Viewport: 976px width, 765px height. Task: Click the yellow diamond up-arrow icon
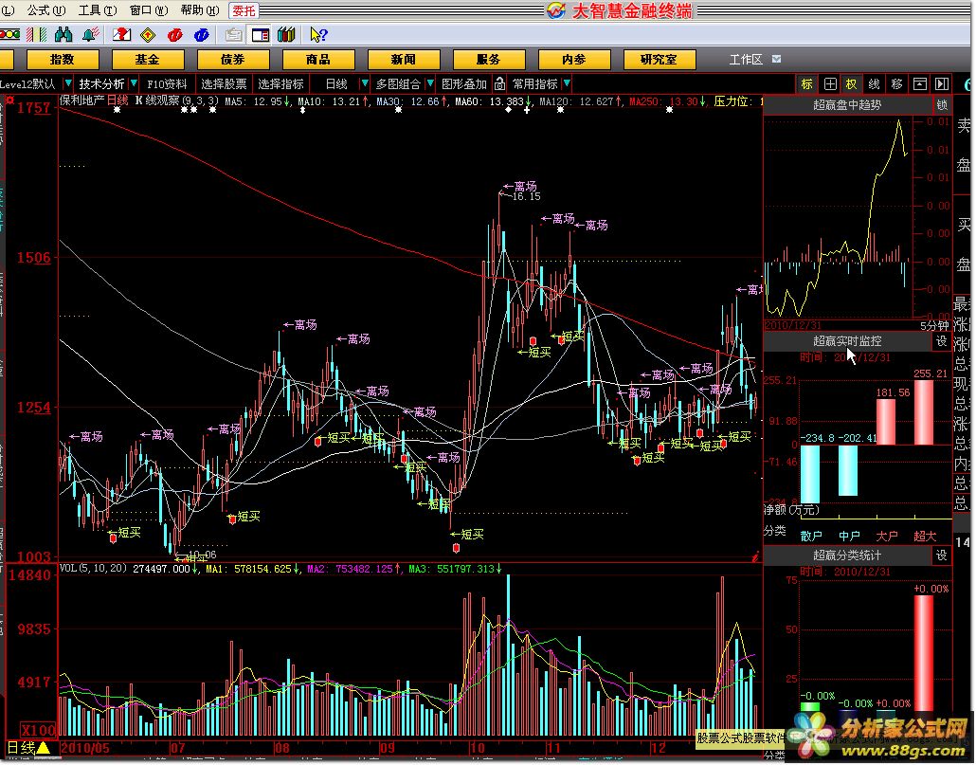[148, 35]
